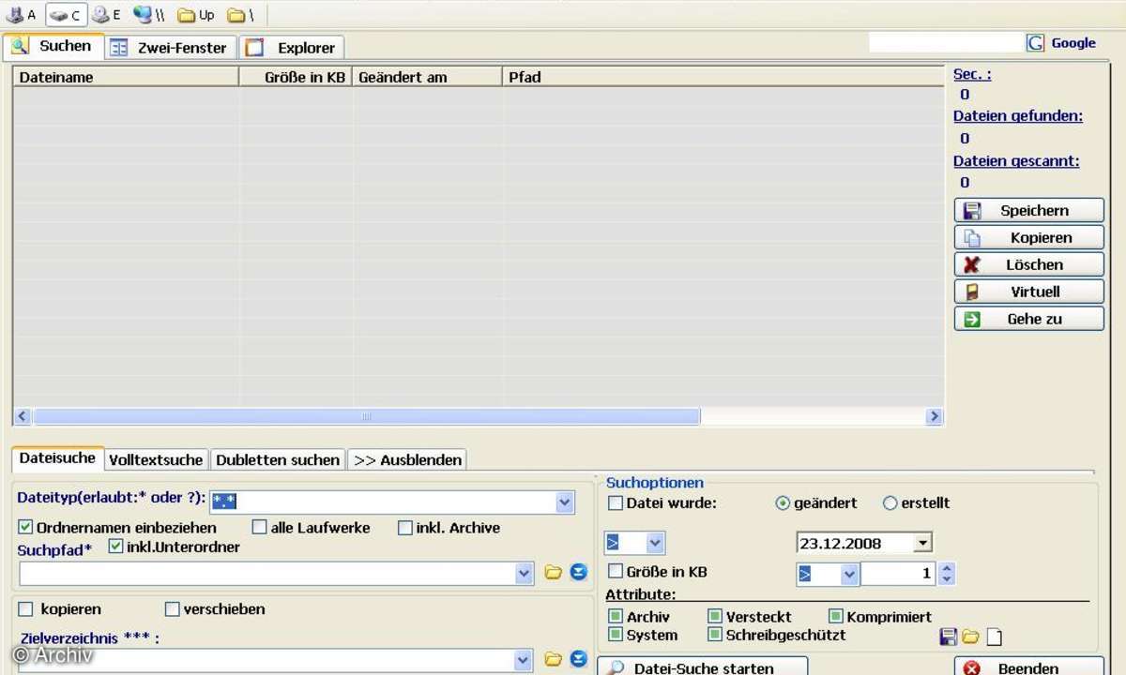Screen dimensions: 1126x675
Task: Click results scrollbar right arrow
Action: (x=934, y=416)
